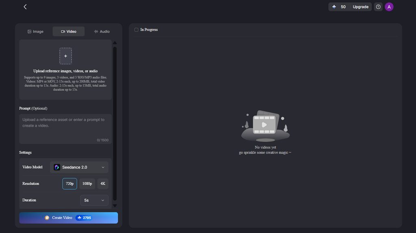The image size is (416, 233).
Task: Click the 'Duration' label
Action: coord(29,200)
